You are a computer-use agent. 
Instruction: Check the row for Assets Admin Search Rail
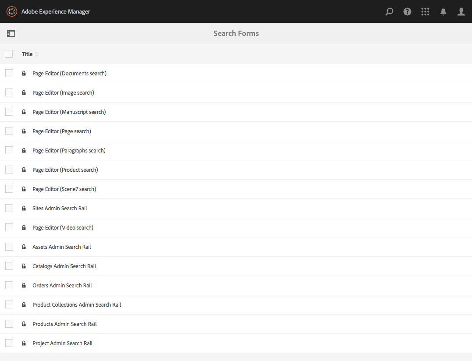point(9,246)
